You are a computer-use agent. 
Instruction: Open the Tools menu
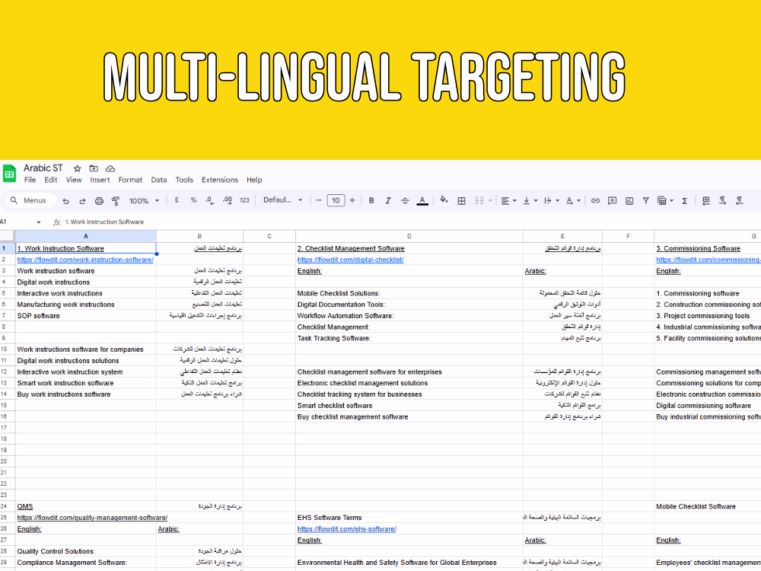click(x=184, y=180)
